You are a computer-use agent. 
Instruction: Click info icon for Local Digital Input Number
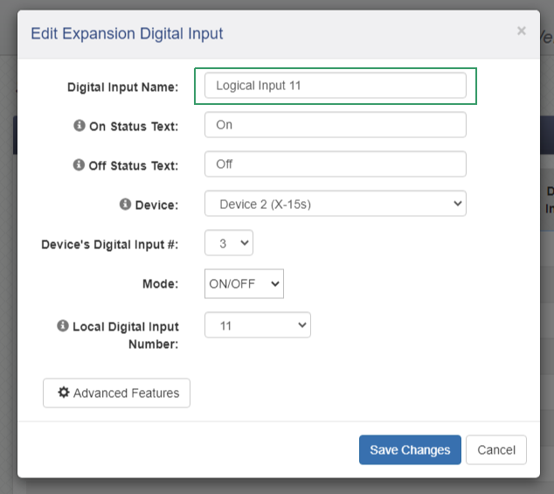click(63, 326)
